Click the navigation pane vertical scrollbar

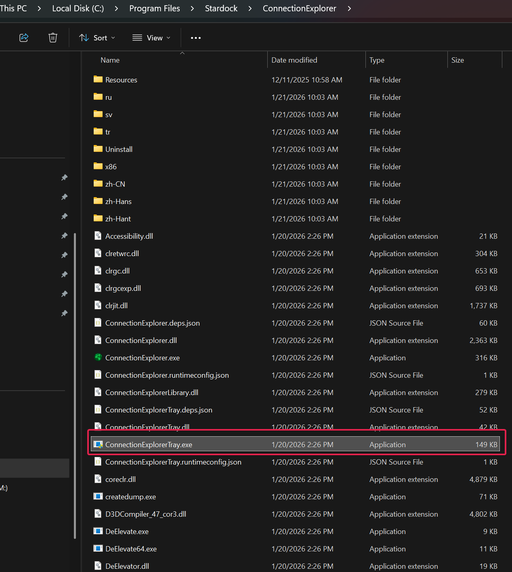point(75,386)
